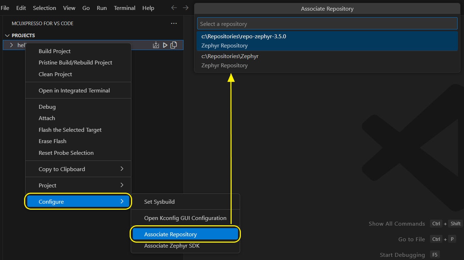The image size is (464, 260).
Task: Expand the hello project tree item
Action: (x=11, y=45)
